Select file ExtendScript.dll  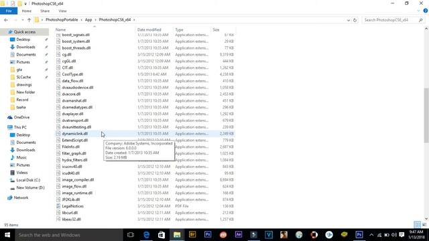74,140
